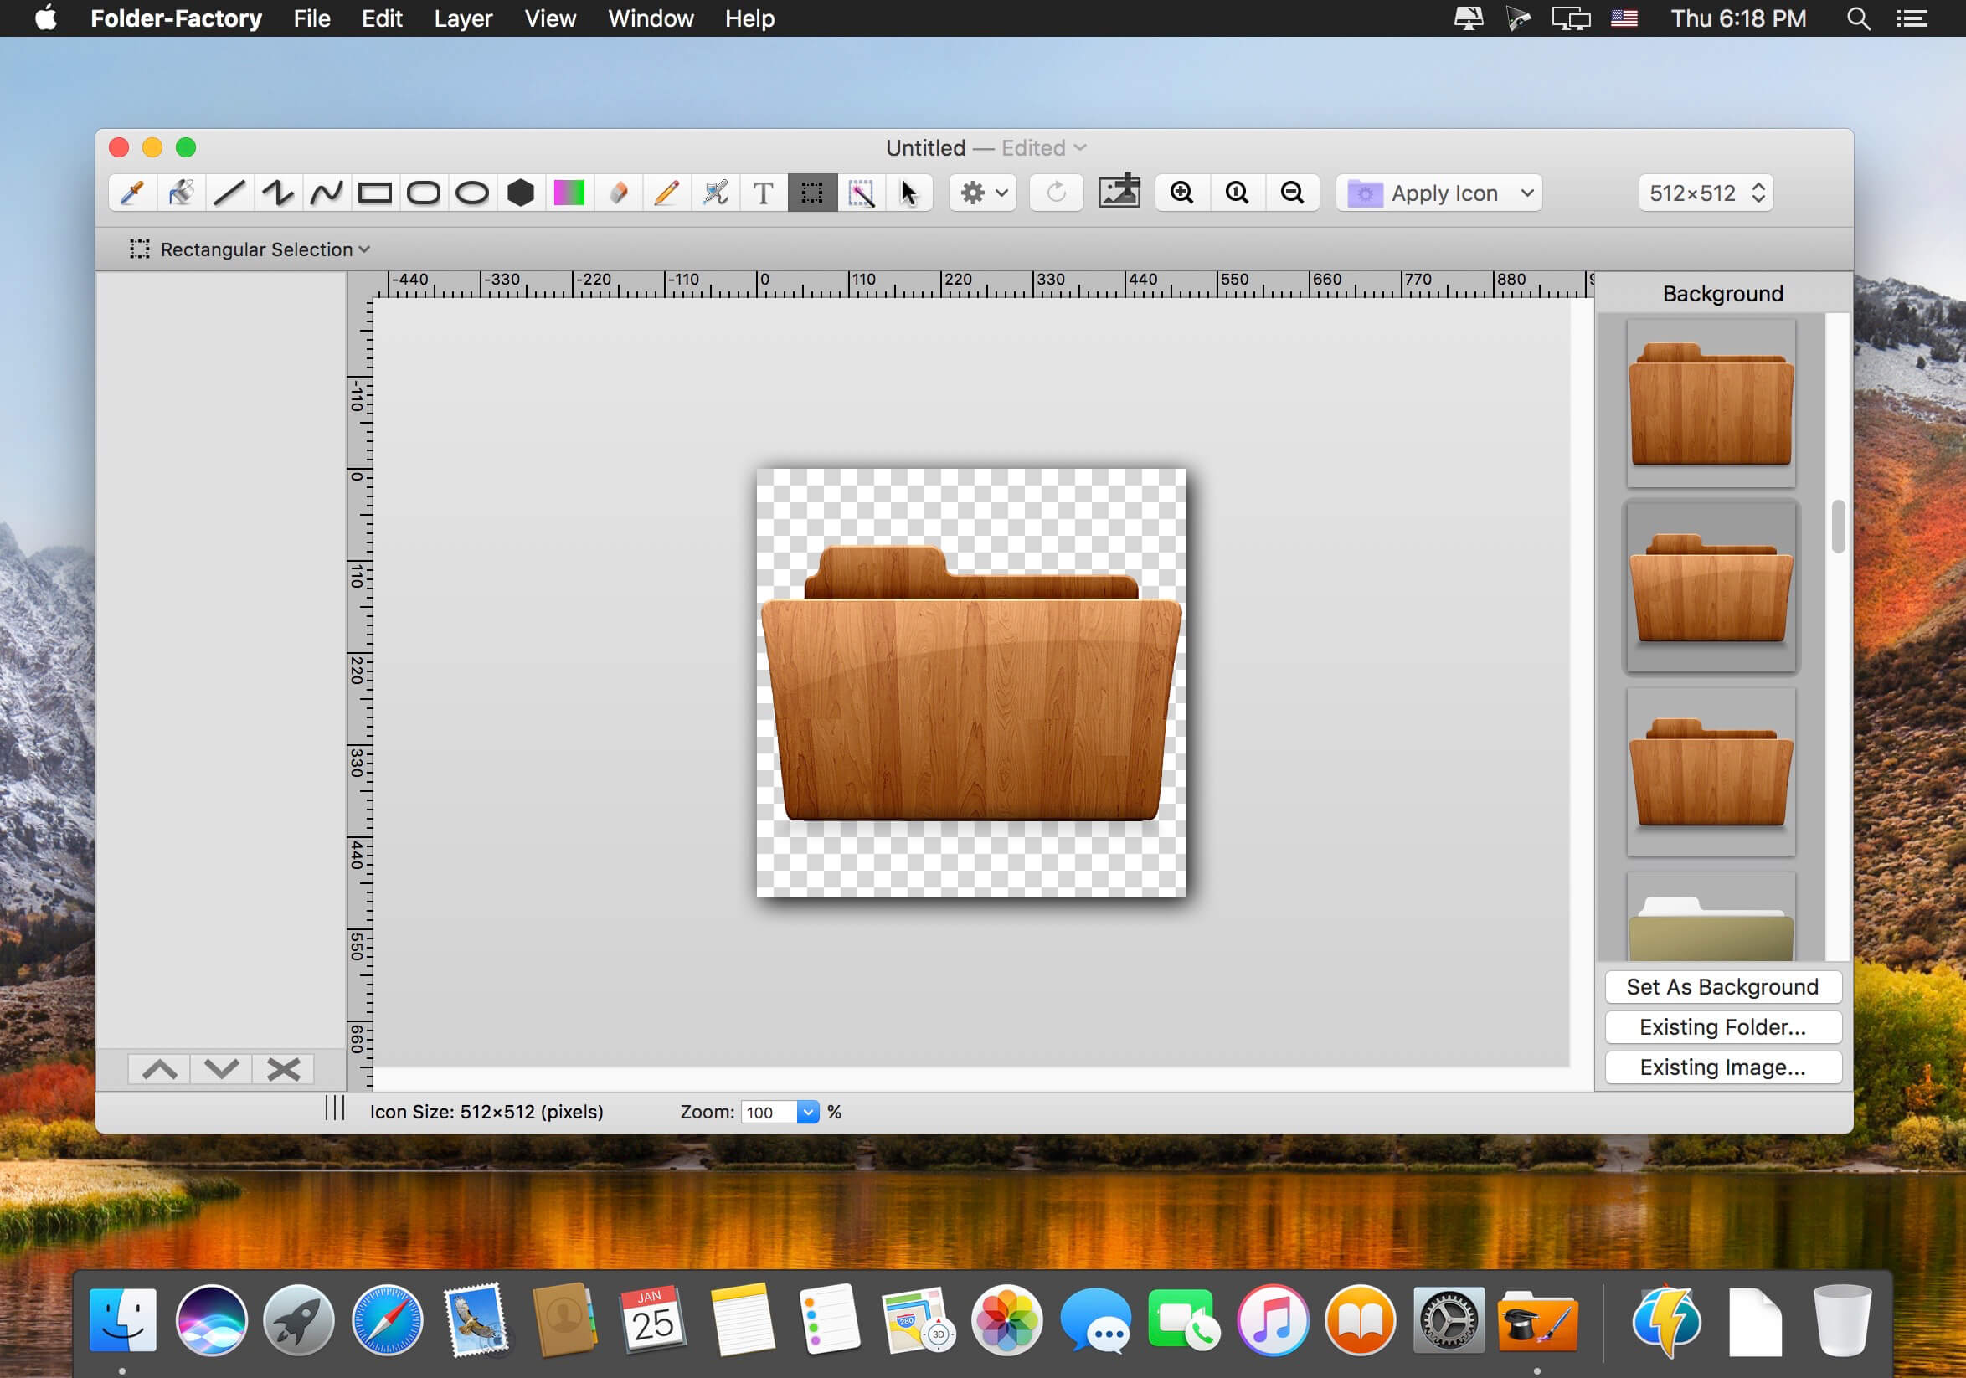Open Safari from the dock
The width and height of the screenshot is (1966, 1378).
387,1321
